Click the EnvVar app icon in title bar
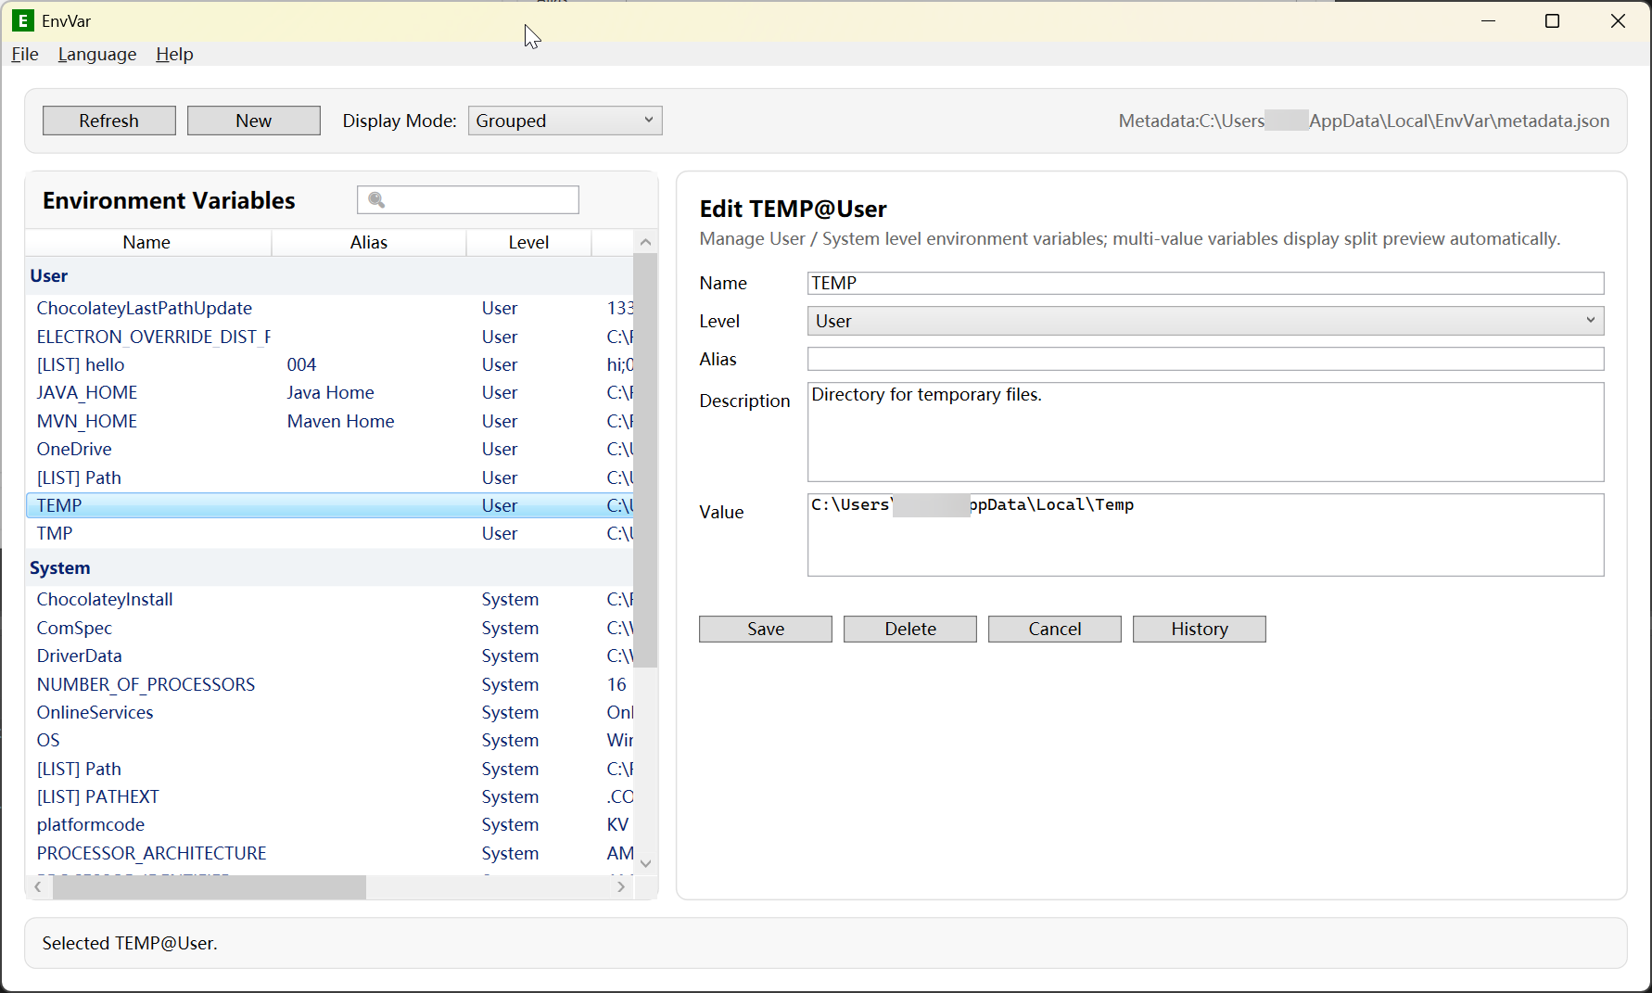 point(23,20)
